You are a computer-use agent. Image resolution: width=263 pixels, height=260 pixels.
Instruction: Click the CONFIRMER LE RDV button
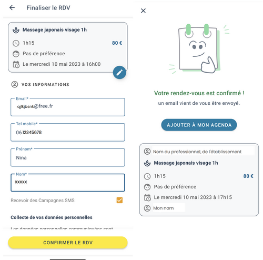point(68,243)
